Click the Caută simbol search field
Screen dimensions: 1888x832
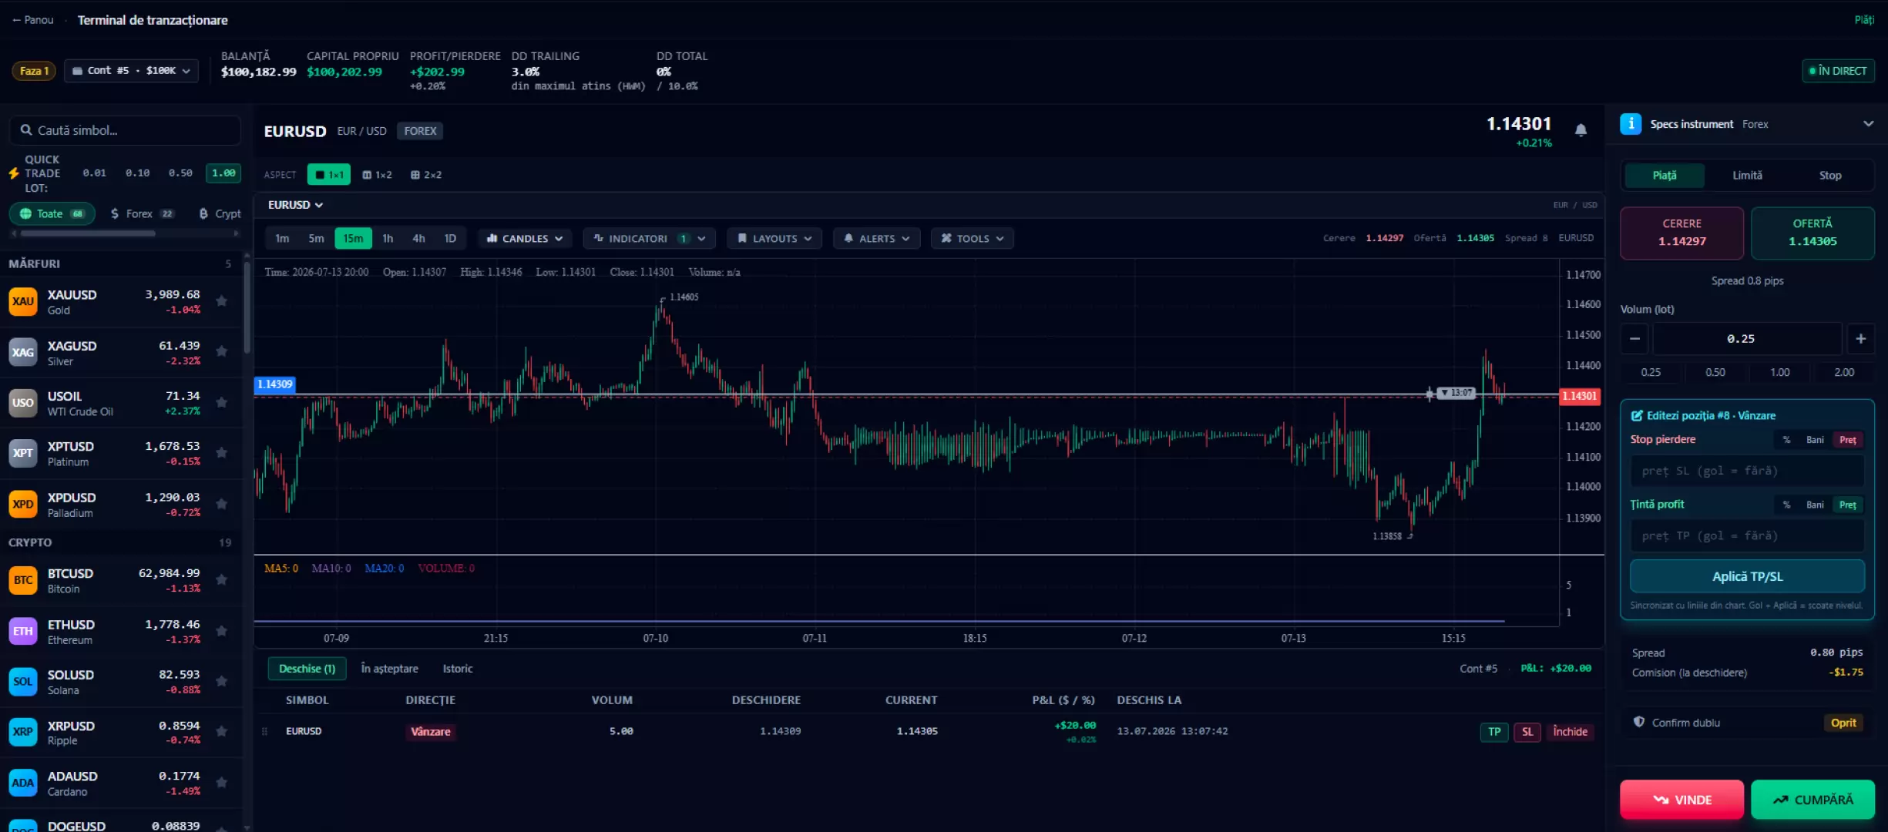pyautogui.click(x=125, y=130)
